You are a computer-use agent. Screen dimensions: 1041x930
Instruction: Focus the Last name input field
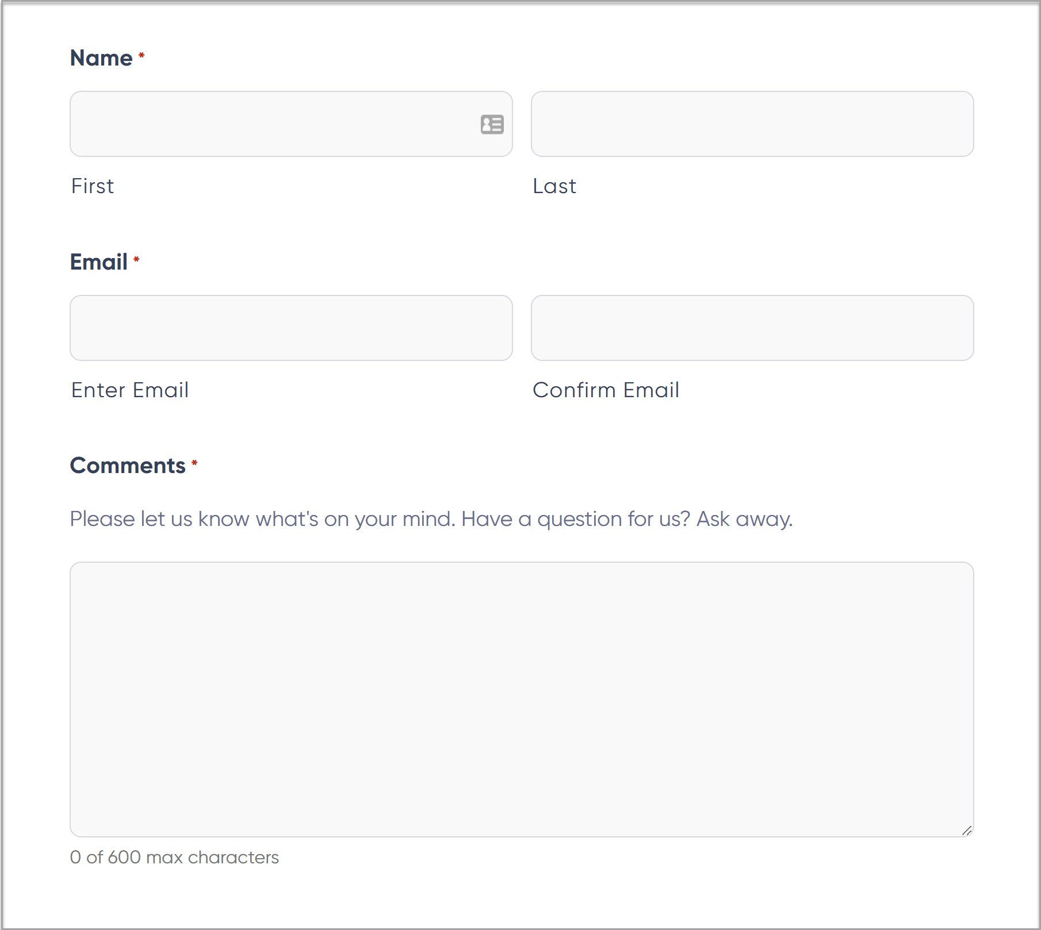752,124
